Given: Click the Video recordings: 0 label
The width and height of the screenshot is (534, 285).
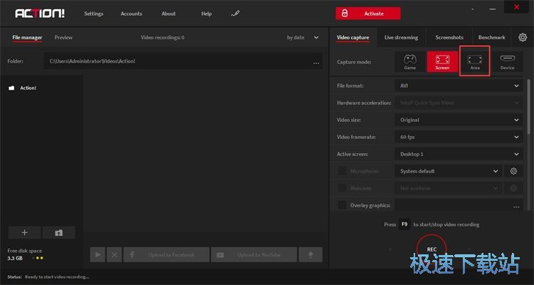Looking at the screenshot, I should (162, 38).
